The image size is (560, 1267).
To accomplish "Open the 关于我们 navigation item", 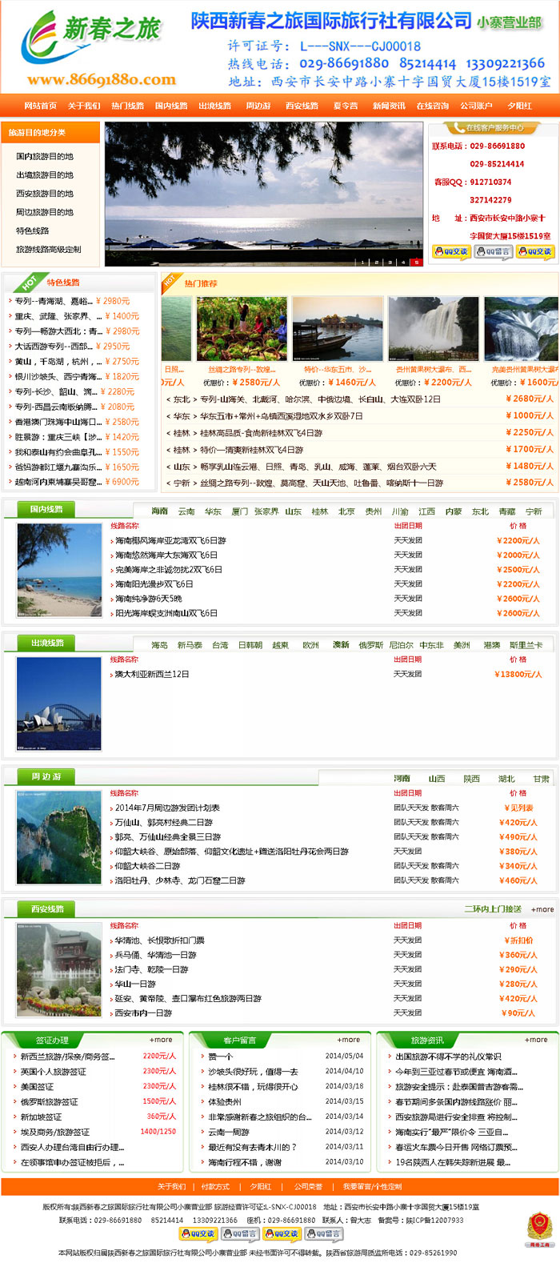I will tap(84, 106).
